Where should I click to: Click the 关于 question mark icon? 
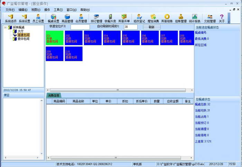click(x=222, y=18)
